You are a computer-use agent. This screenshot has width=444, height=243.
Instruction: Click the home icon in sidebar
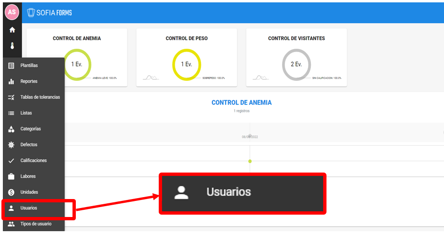(x=12, y=30)
